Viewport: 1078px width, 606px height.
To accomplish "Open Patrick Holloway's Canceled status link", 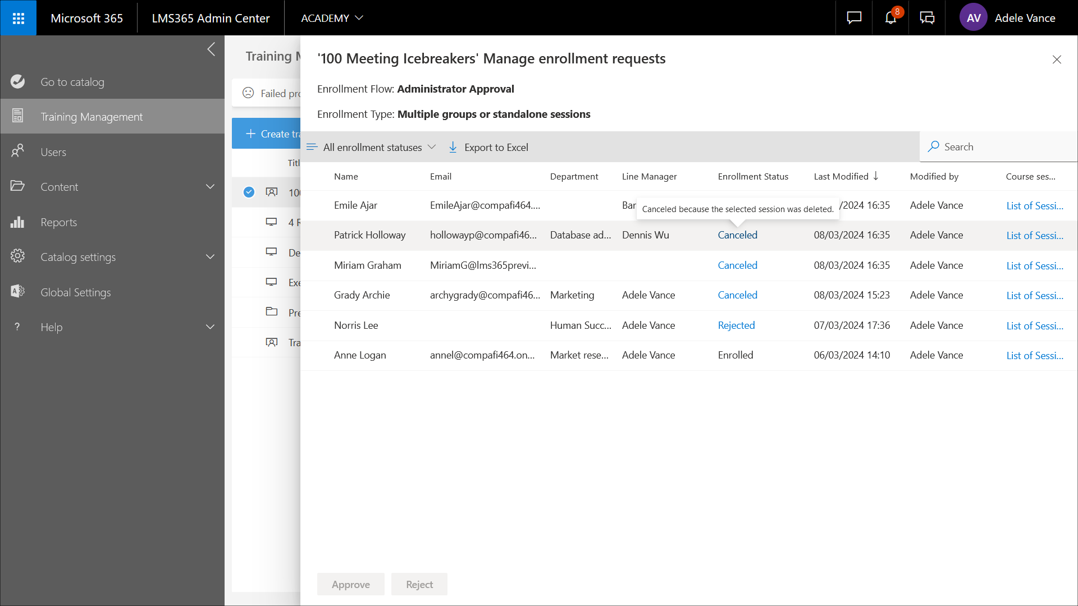I will coord(737,235).
